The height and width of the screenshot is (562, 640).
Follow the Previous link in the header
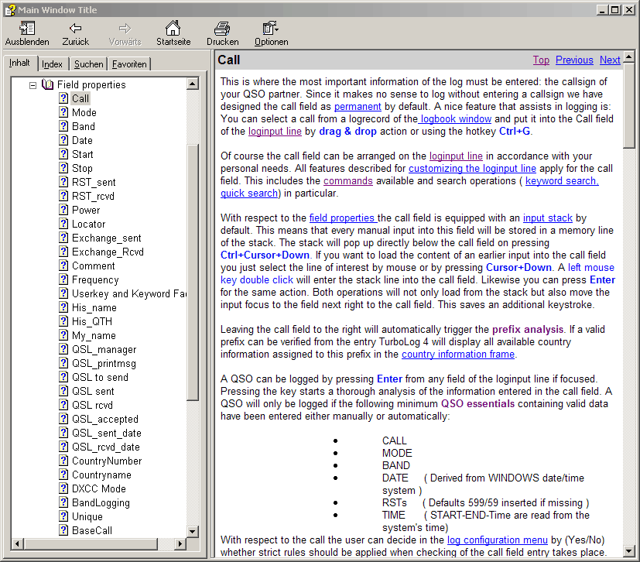pos(574,60)
